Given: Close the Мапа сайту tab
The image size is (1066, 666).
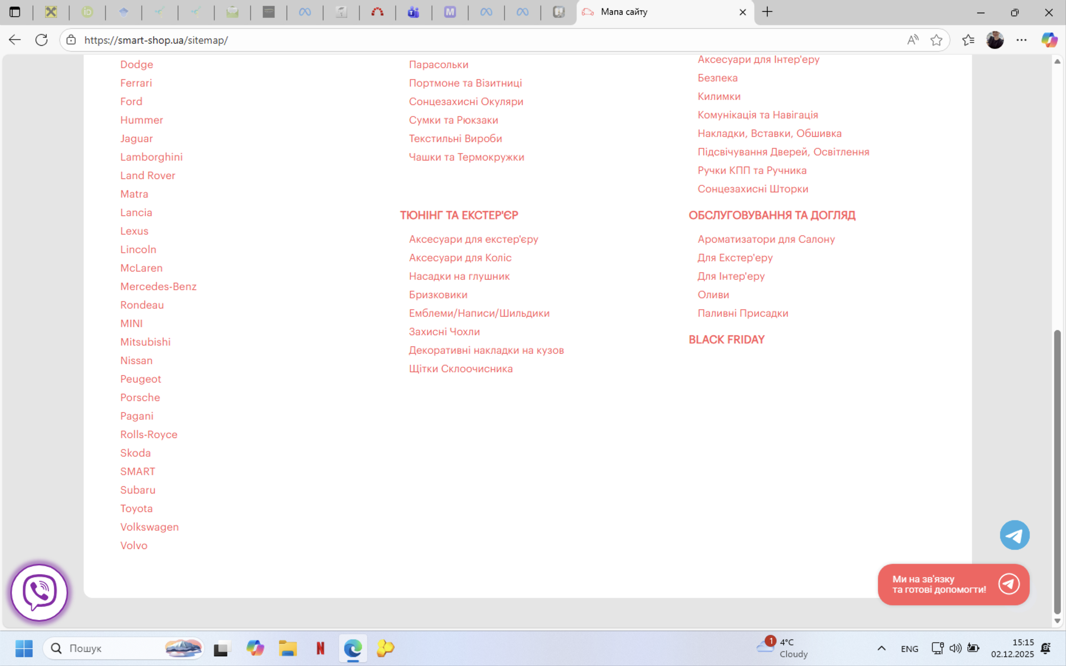Looking at the screenshot, I should pyautogui.click(x=742, y=12).
